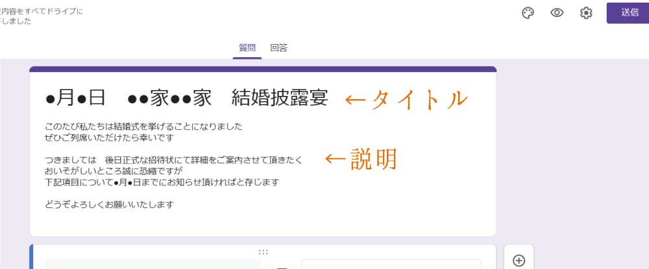Click the grey question title field

click(x=154, y=264)
